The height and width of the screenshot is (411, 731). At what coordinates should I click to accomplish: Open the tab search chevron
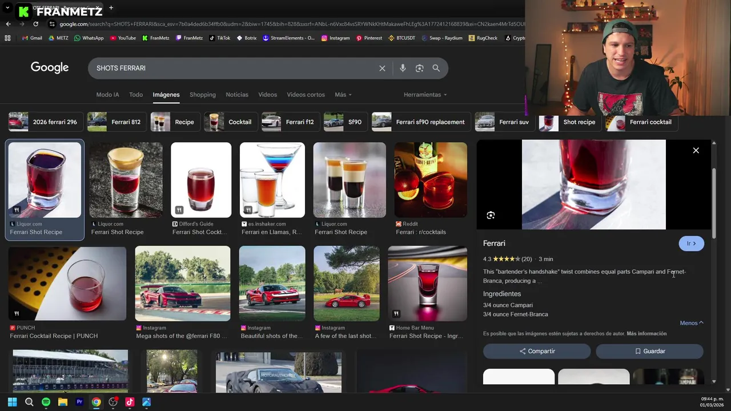[7, 8]
